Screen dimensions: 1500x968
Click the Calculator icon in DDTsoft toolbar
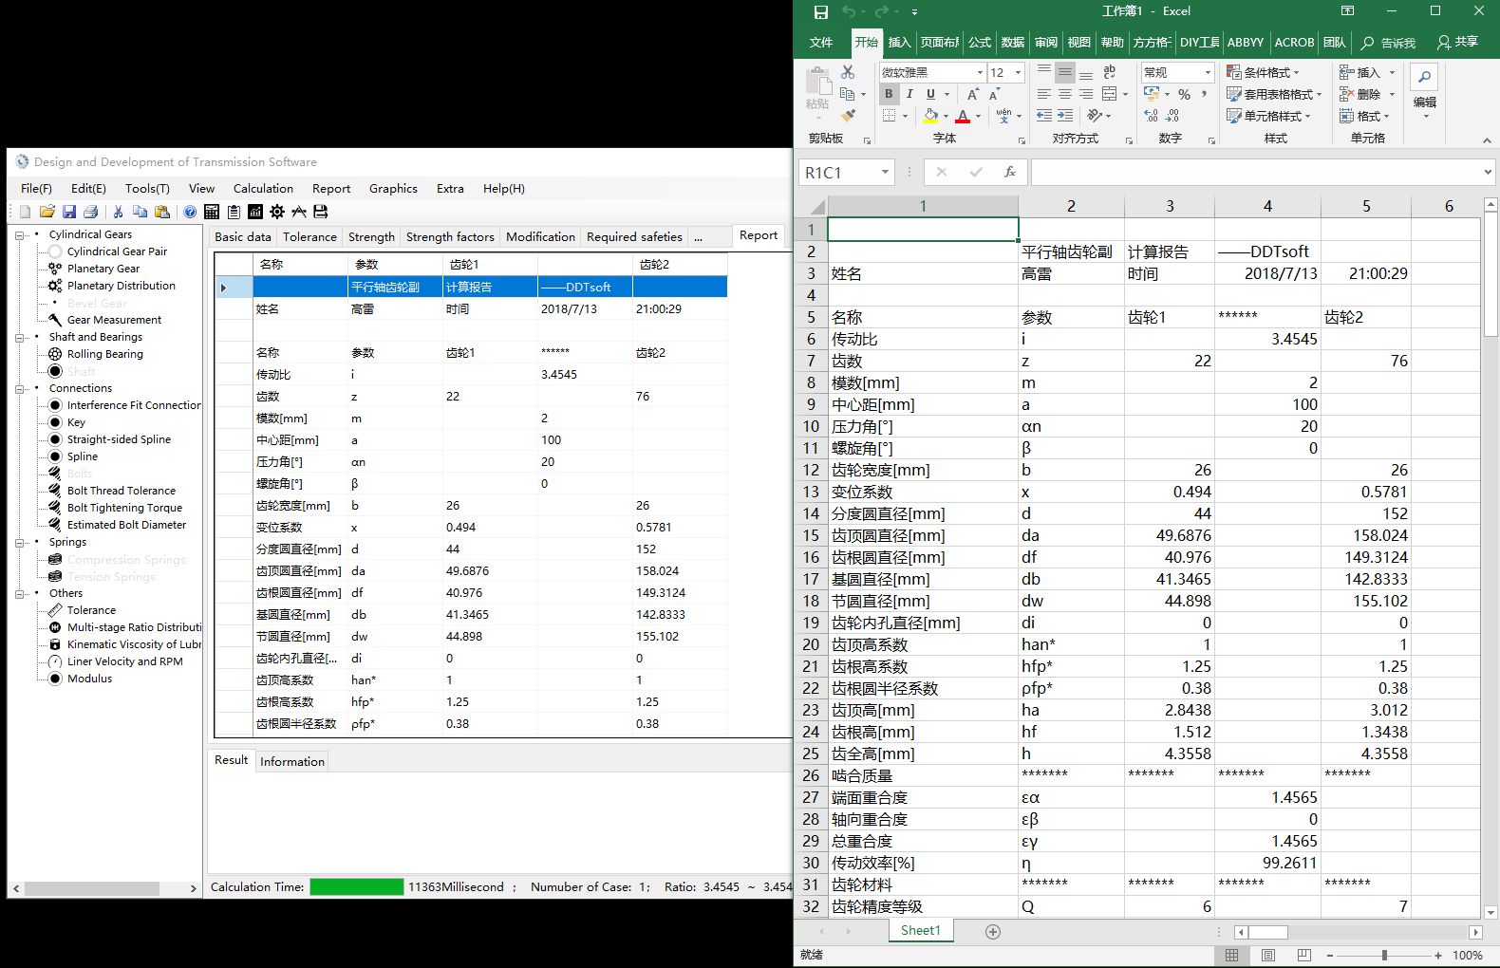212,212
